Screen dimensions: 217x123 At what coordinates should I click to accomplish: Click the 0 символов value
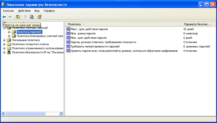click(x=190, y=33)
